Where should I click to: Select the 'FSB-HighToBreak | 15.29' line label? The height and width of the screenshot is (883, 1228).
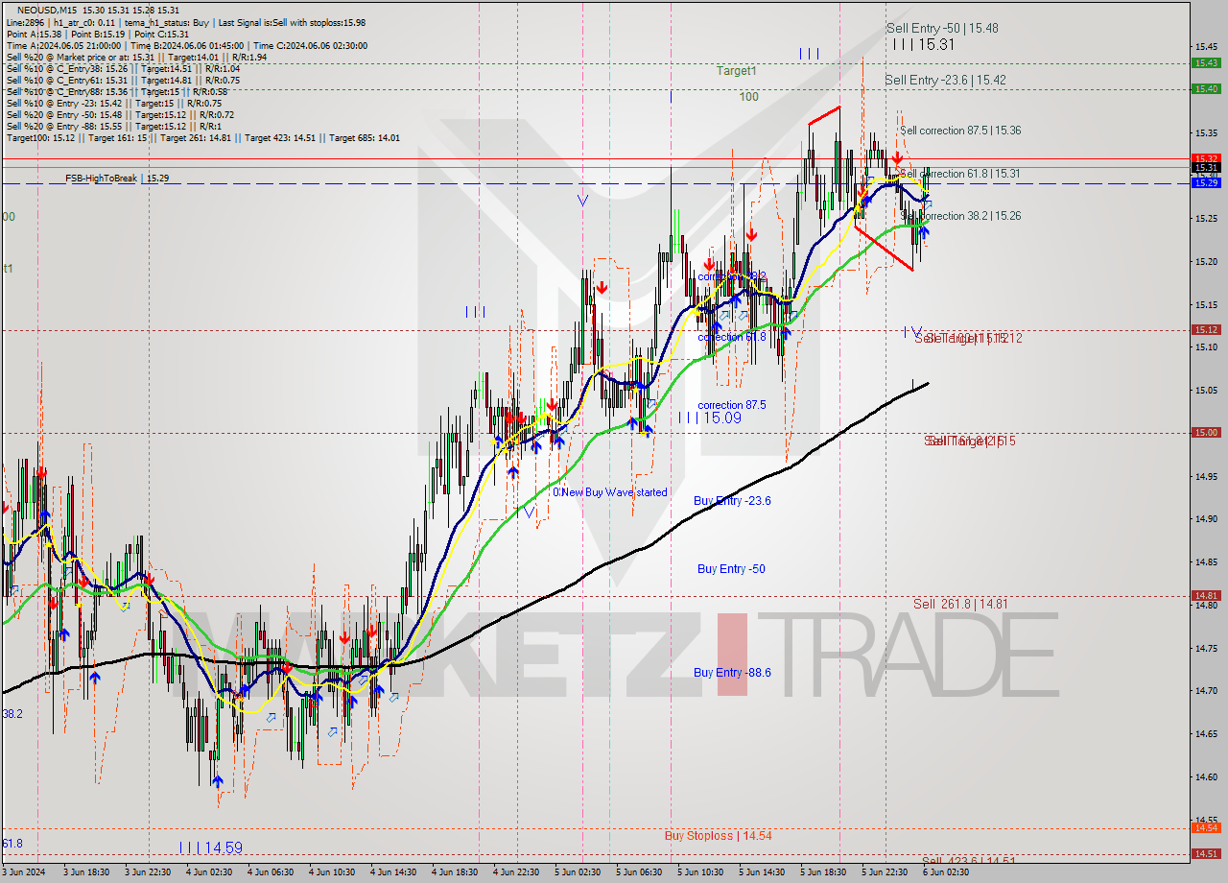click(118, 179)
